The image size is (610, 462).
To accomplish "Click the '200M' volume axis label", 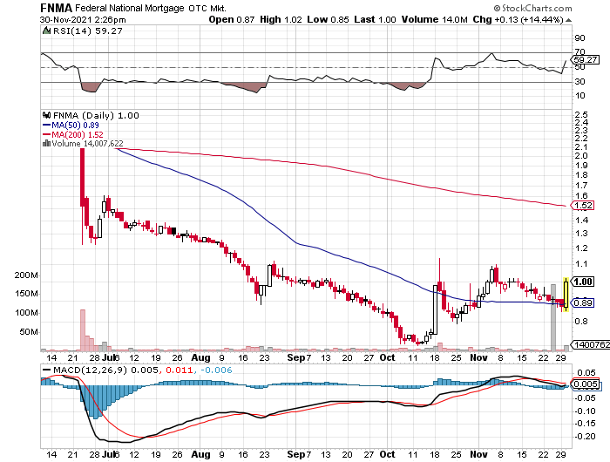I will (x=26, y=275).
